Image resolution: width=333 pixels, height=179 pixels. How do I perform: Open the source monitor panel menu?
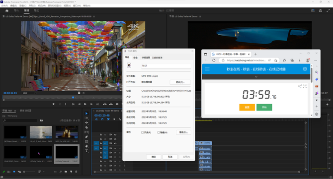tap(94, 16)
